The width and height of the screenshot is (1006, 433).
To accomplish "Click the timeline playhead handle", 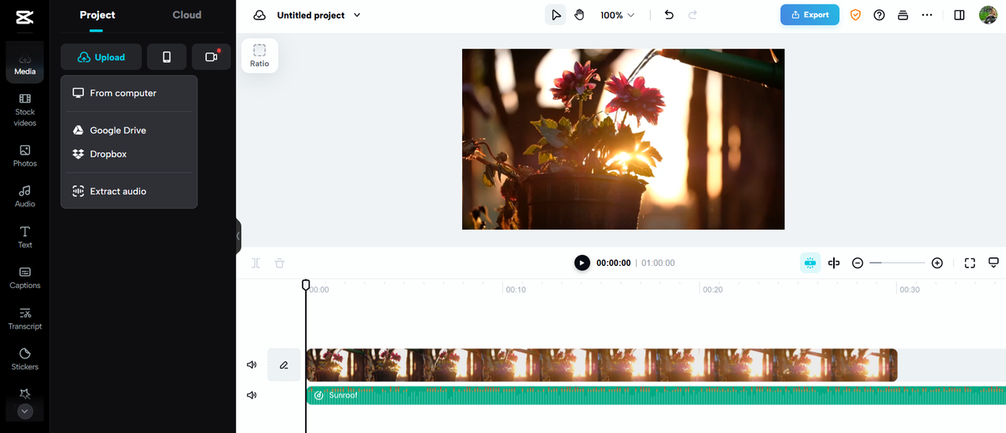I will point(306,285).
